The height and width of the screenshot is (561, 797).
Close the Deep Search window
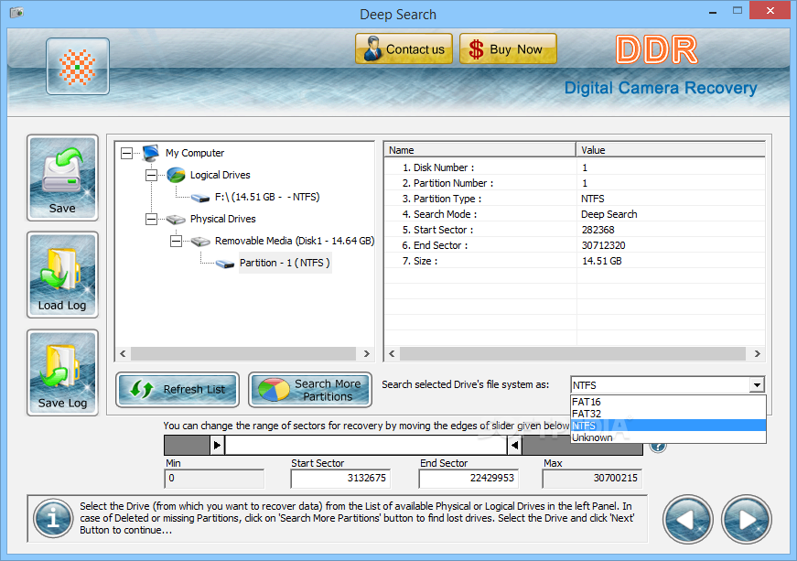[770, 10]
